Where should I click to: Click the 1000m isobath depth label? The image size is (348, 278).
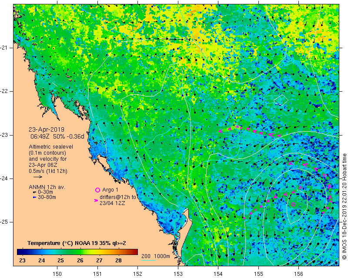click(162, 256)
